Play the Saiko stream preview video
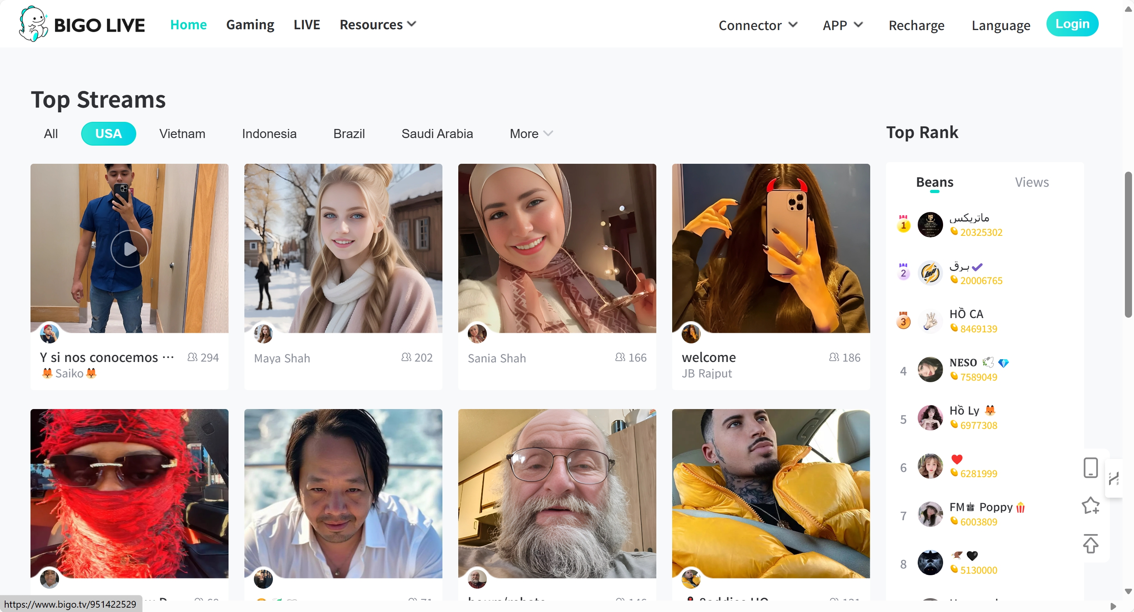Image resolution: width=1134 pixels, height=612 pixels. (x=130, y=248)
